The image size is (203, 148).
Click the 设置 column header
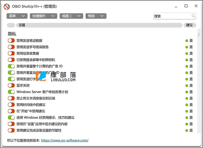99,25
